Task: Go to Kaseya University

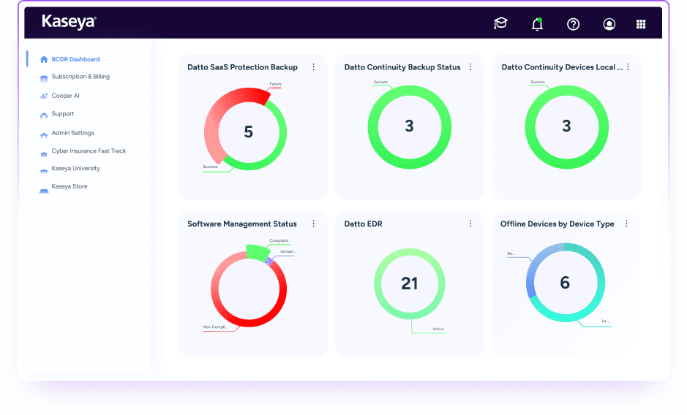Action: point(76,169)
